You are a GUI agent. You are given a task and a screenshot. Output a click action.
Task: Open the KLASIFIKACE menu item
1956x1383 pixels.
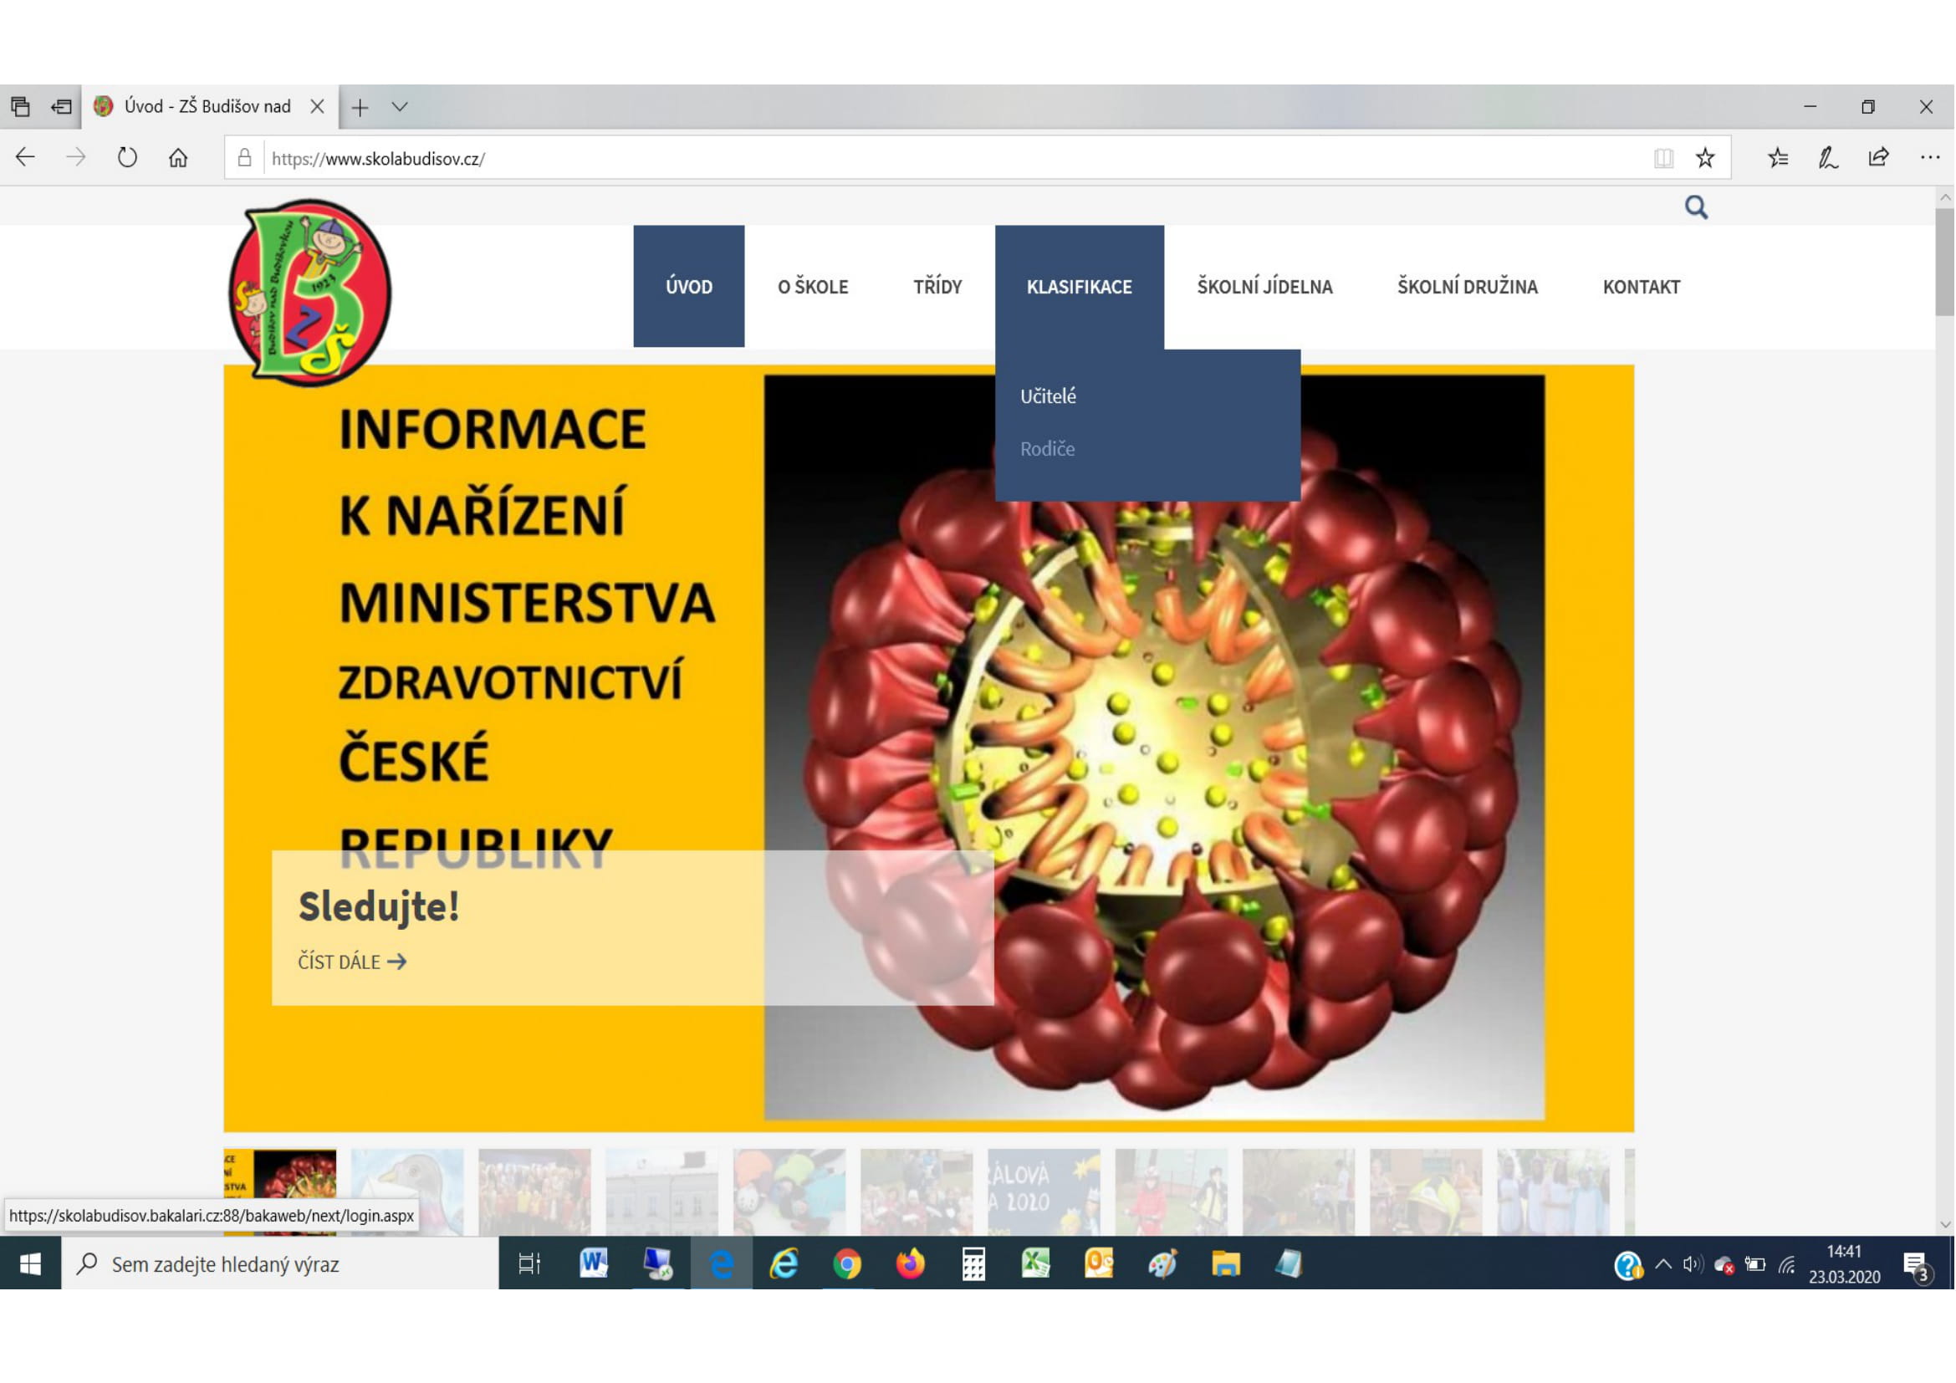(x=1080, y=287)
